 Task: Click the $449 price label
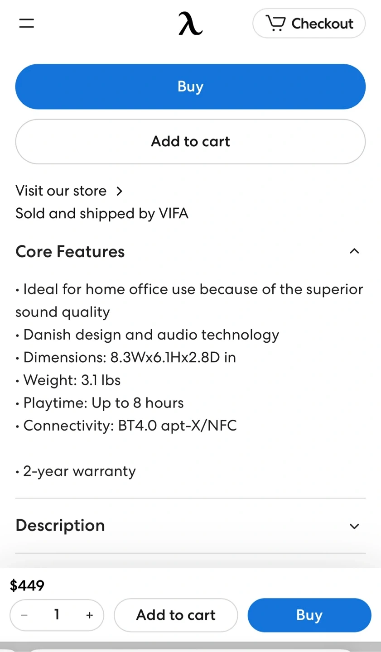click(x=27, y=585)
